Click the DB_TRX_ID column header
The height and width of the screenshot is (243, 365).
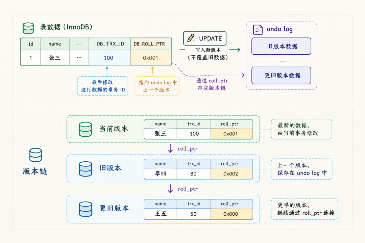(x=109, y=44)
